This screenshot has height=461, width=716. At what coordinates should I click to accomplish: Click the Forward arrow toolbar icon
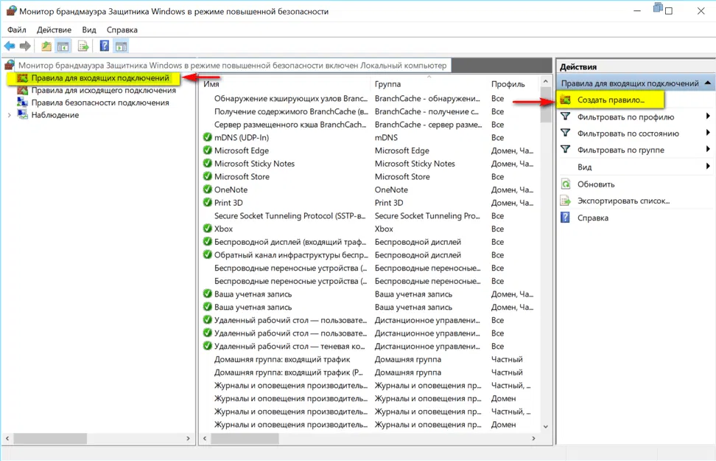[x=26, y=46]
